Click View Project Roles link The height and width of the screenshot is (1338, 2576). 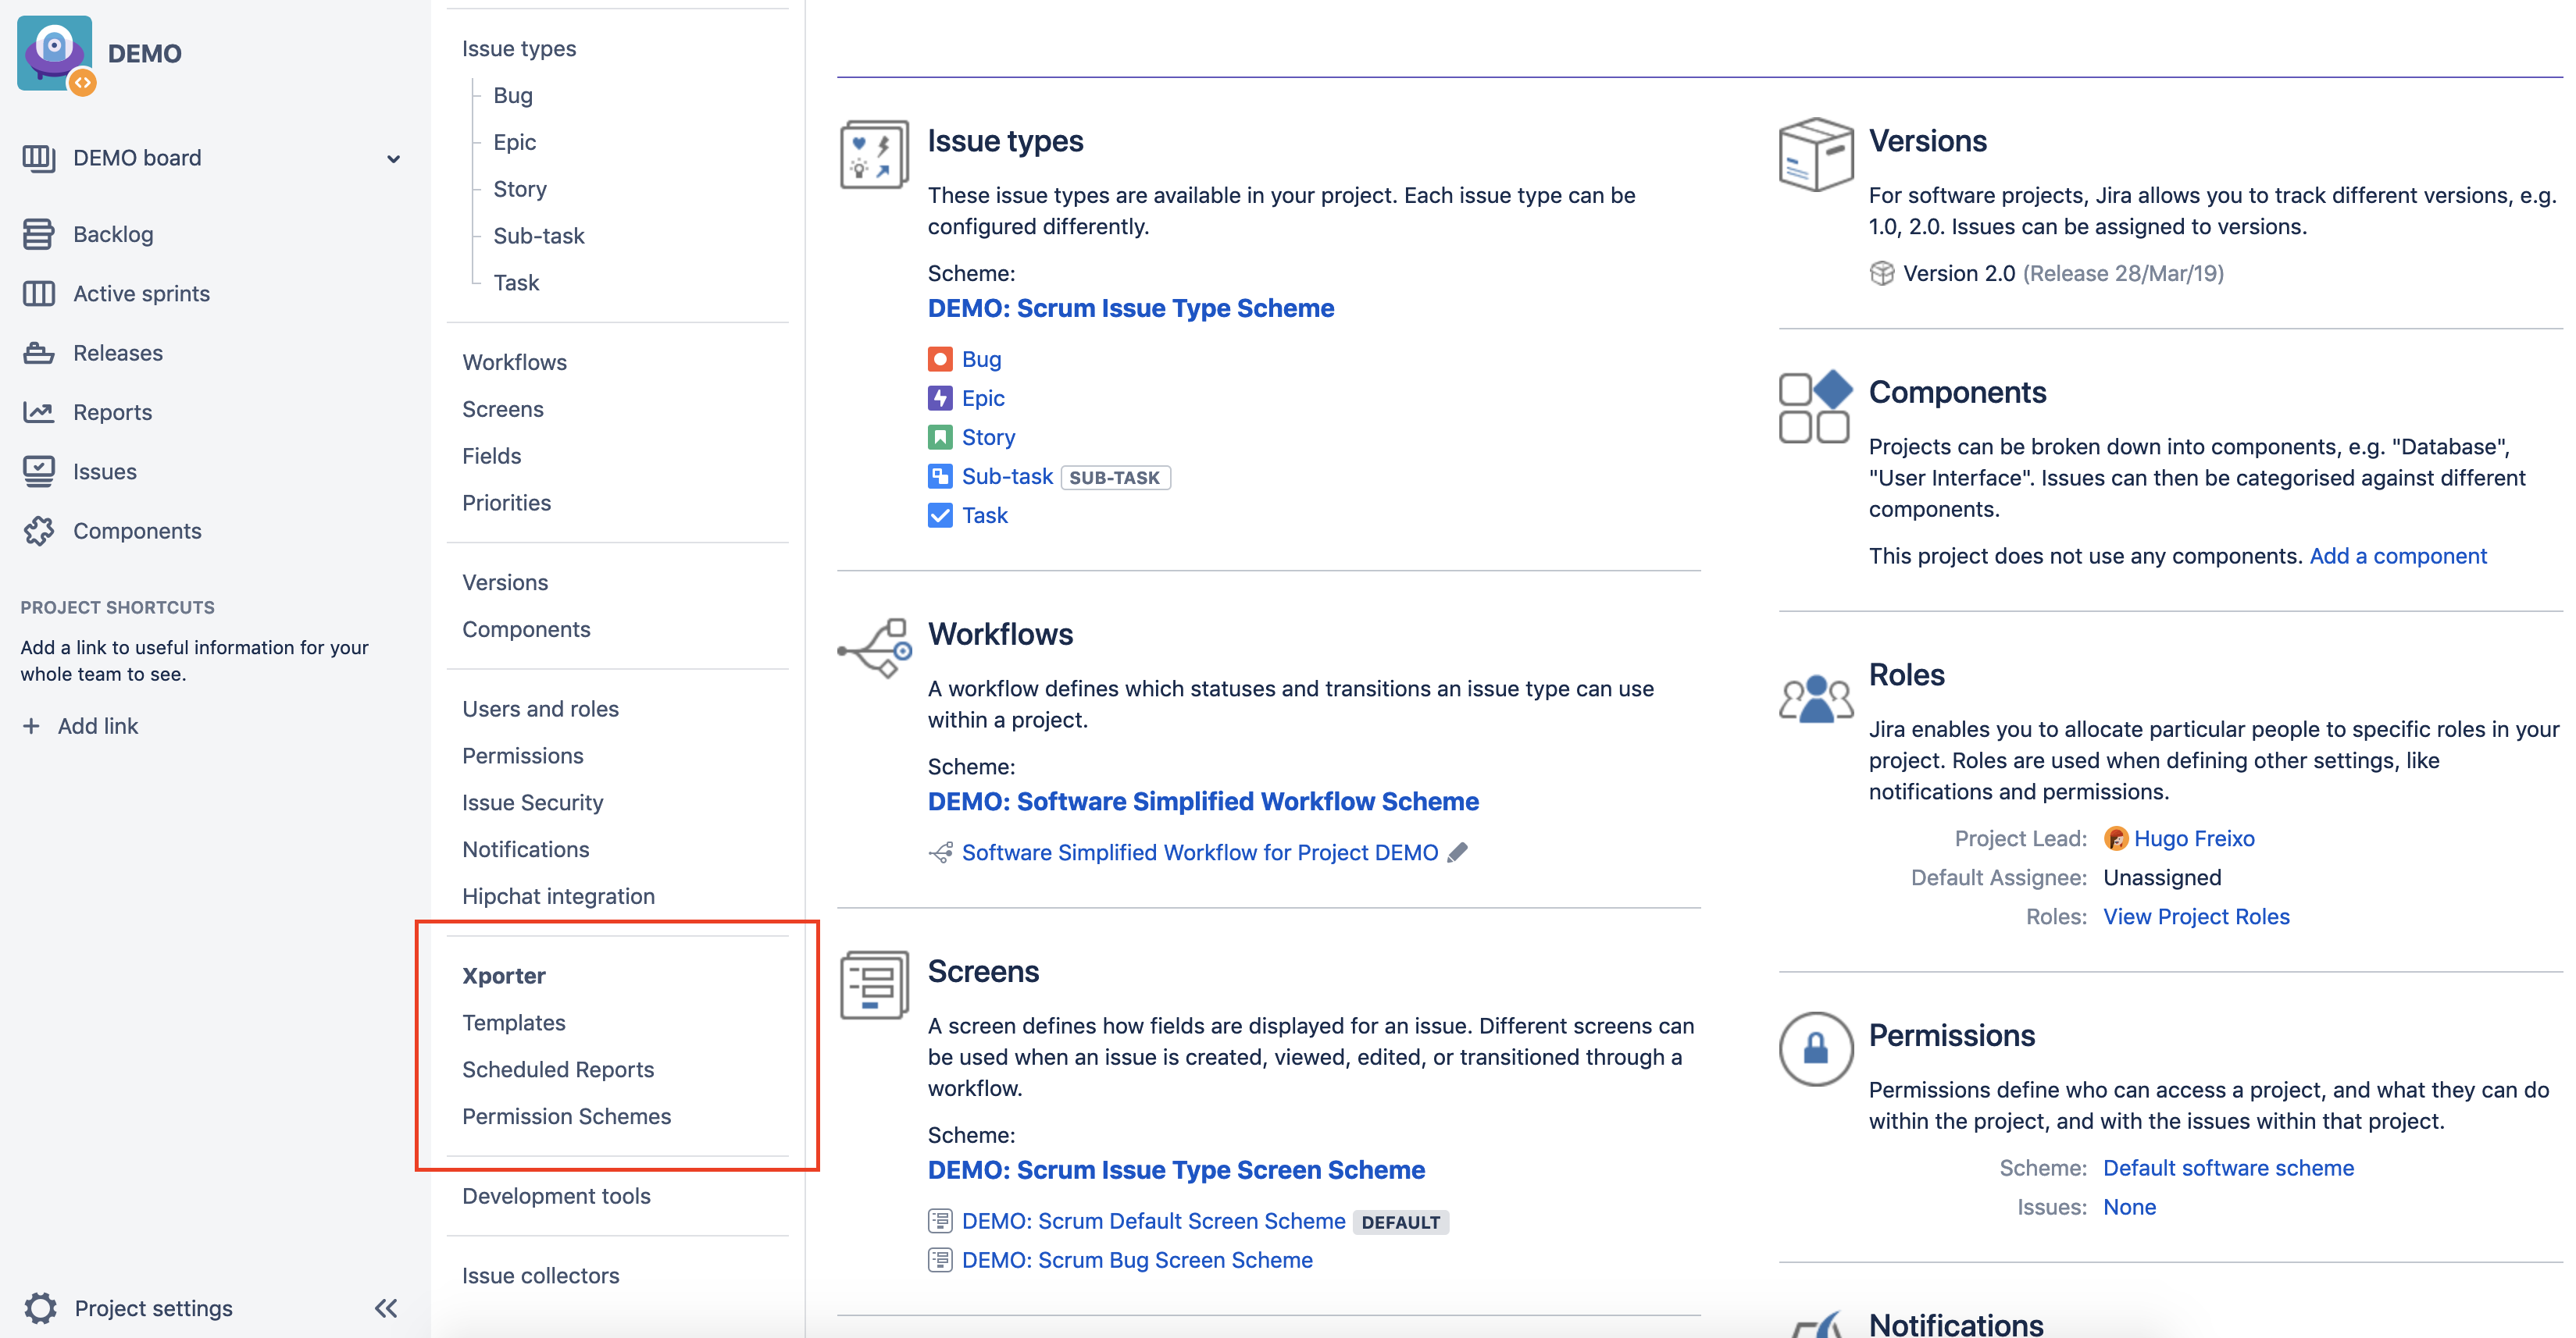(x=2195, y=916)
